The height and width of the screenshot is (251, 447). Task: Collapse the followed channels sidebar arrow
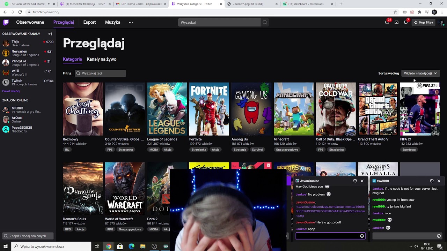pos(50,34)
